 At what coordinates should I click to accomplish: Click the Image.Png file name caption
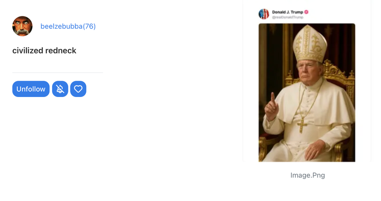click(308, 175)
